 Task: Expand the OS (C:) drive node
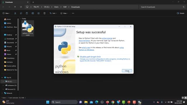click(x=3, y=82)
